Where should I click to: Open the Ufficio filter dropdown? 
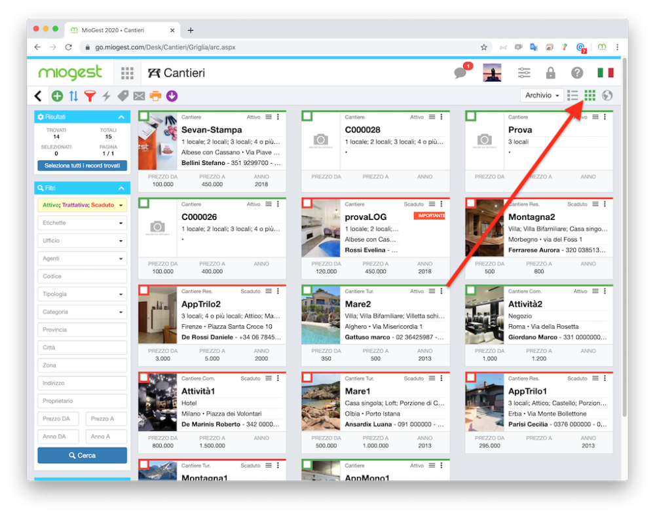coord(83,241)
